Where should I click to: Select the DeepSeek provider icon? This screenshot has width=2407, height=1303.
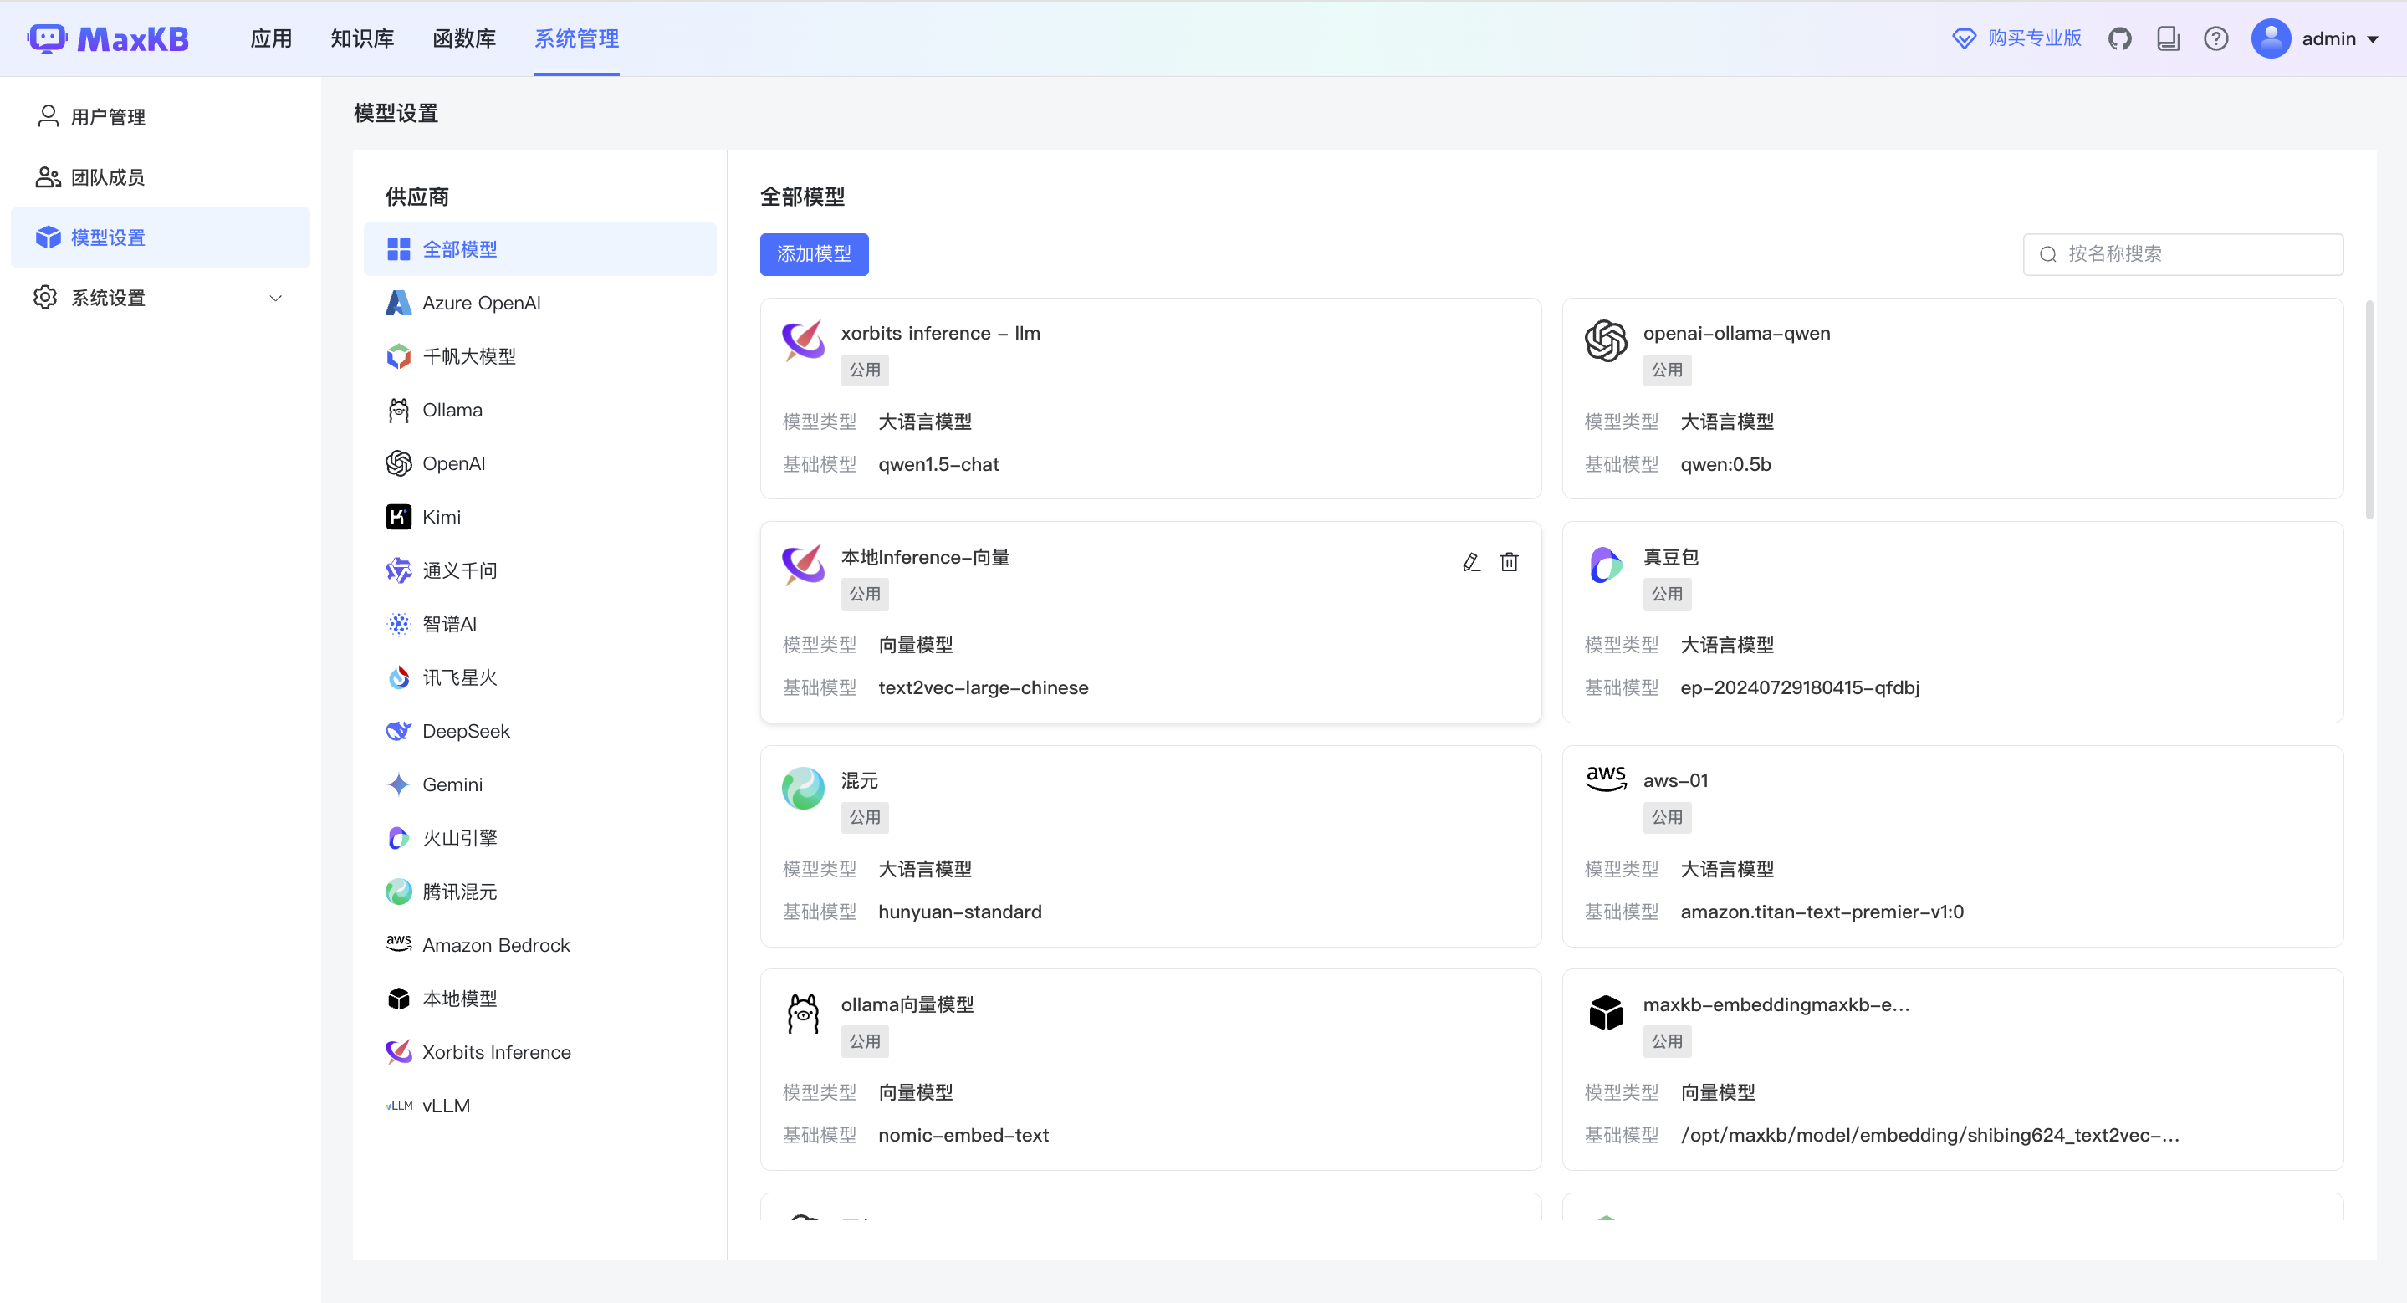point(399,730)
